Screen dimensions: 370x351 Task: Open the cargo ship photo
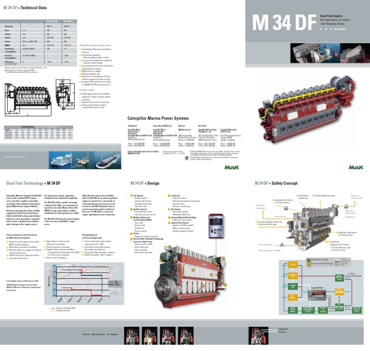click(107, 160)
